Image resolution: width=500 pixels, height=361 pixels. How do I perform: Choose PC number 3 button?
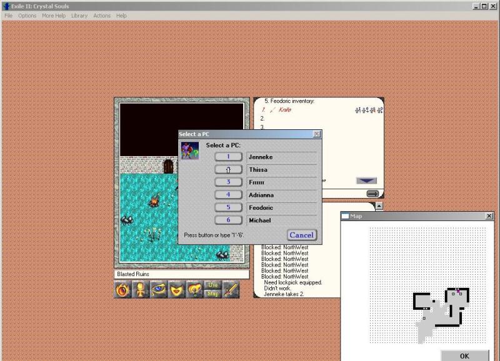[229, 182]
